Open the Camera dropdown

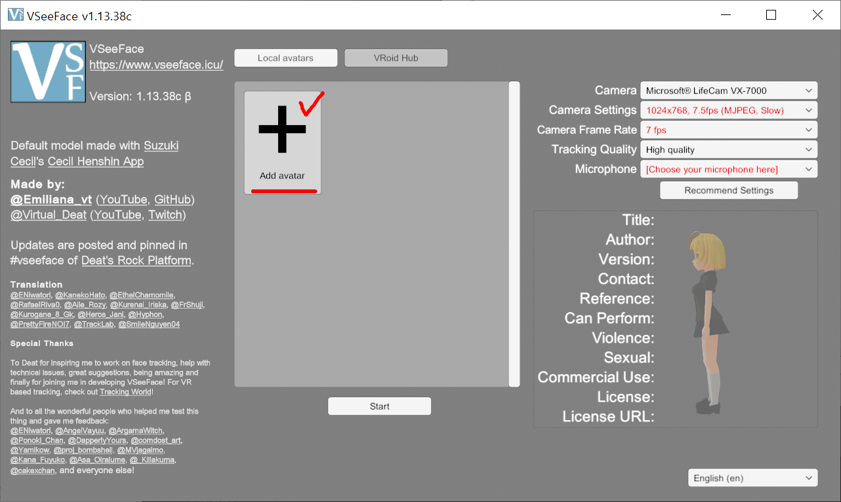[729, 90]
